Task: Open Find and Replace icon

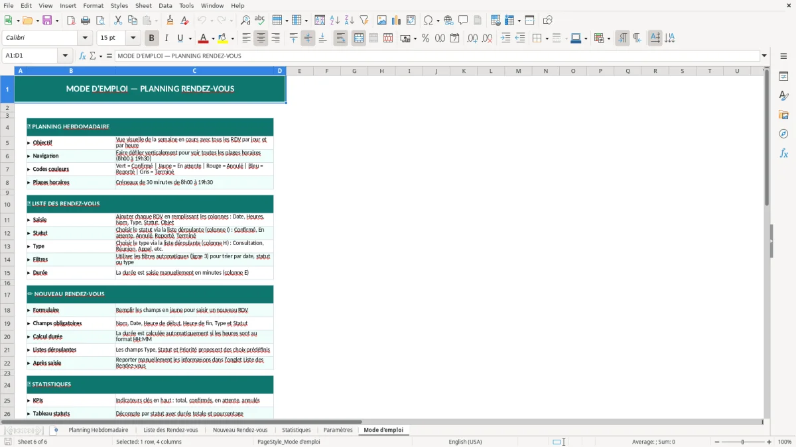Action: click(245, 21)
